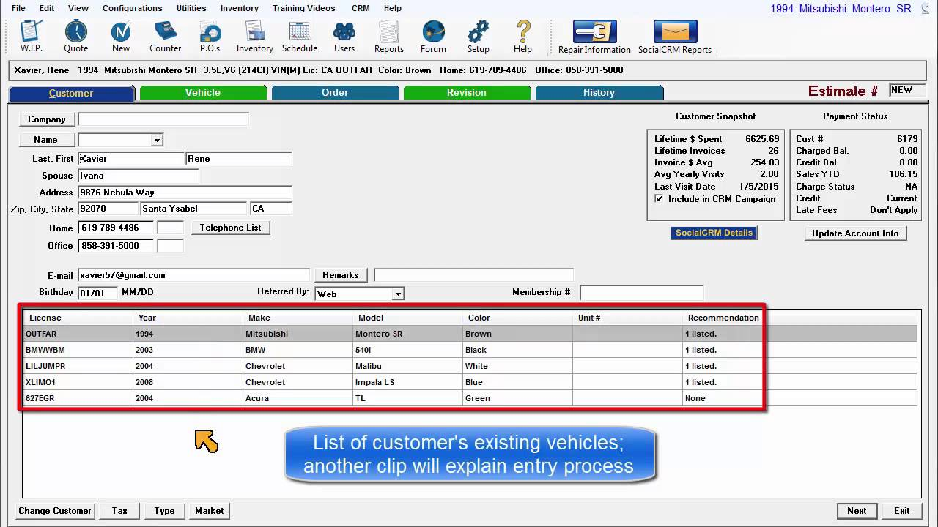The height and width of the screenshot is (527, 938).
Task: Click Update Account Info
Action: pyautogui.click(x=855, y=233)
